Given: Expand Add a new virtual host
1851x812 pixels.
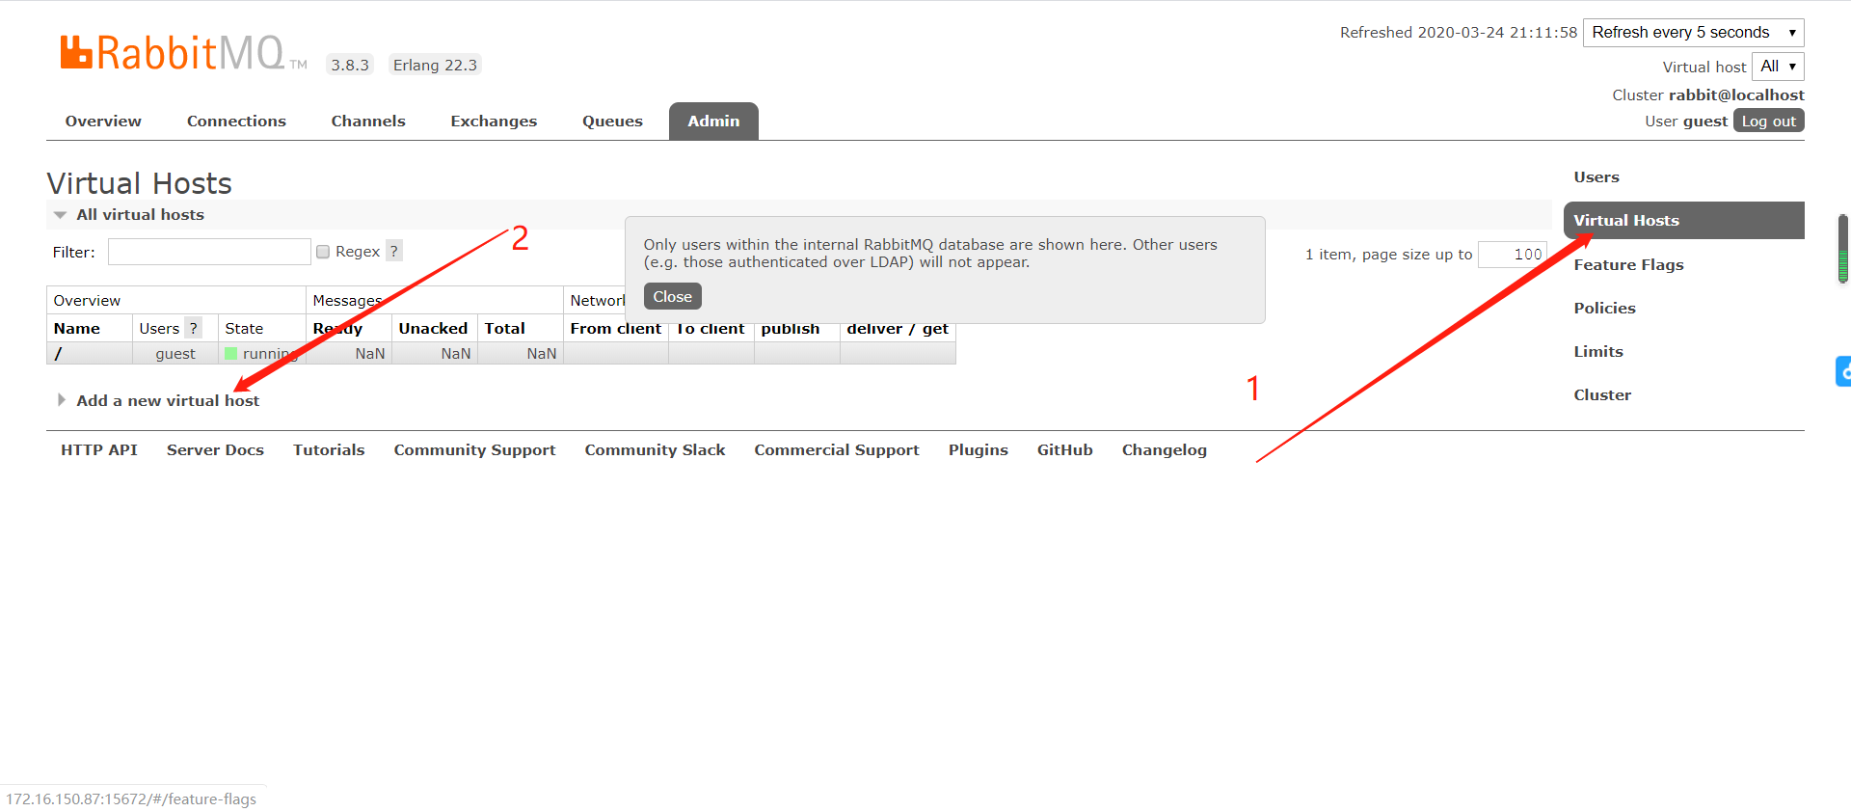Looking at the screenshot, I should point(167,400).
